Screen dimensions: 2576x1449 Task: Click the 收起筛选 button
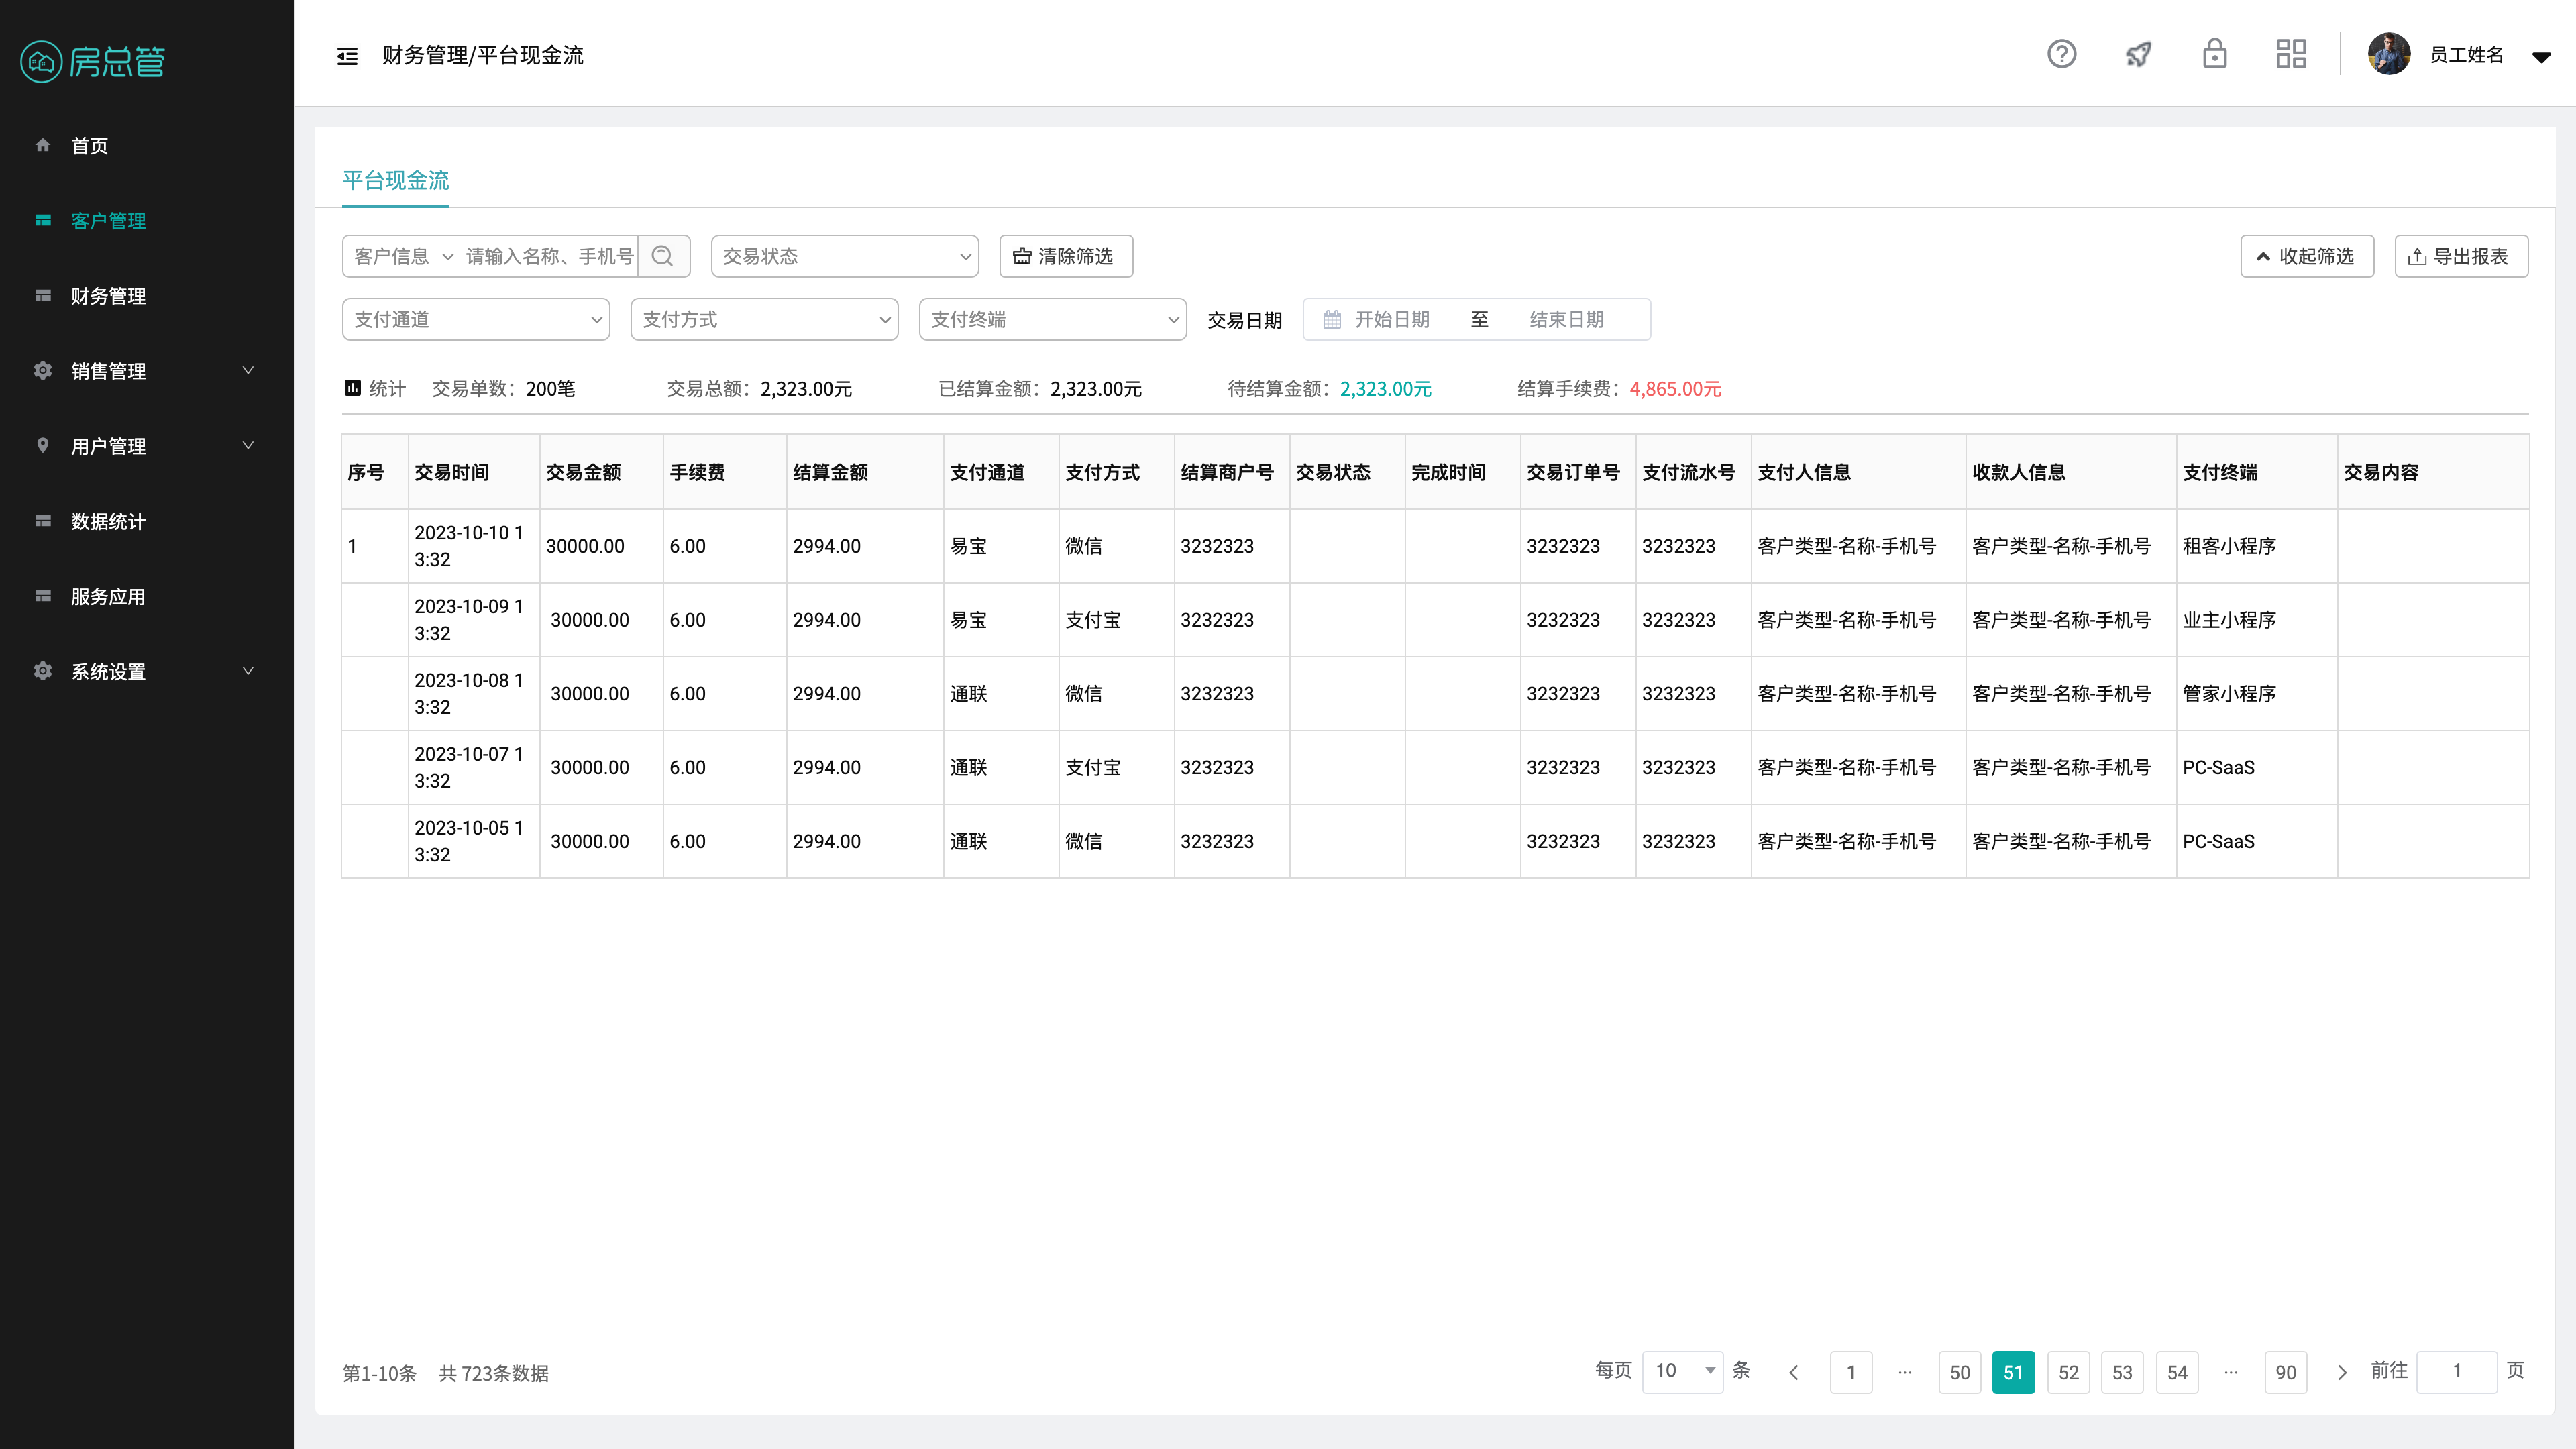point(2307,256)
